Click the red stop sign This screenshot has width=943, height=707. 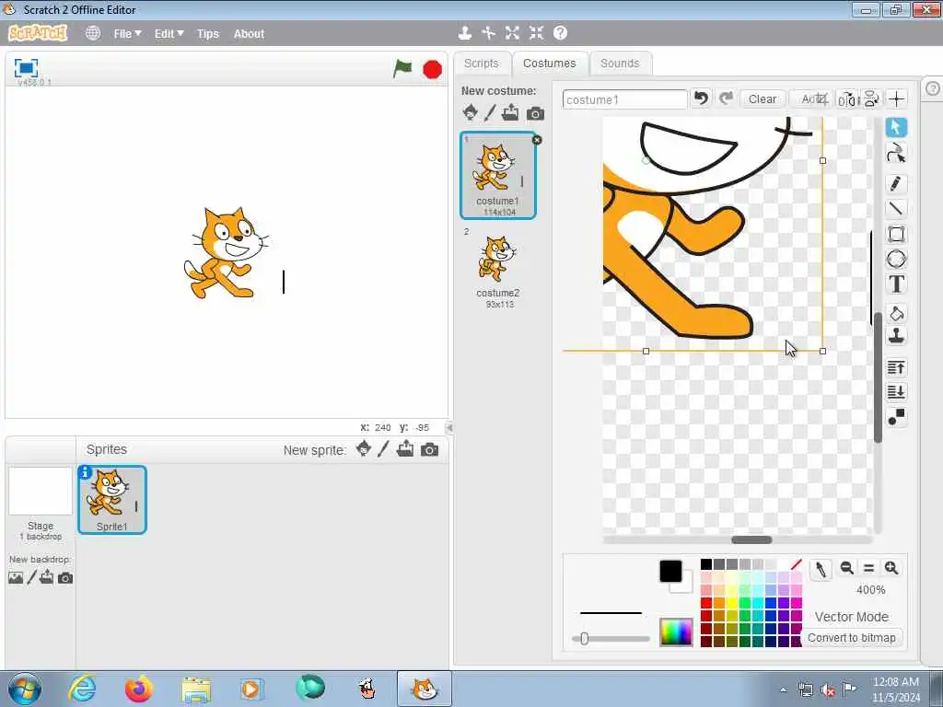pos(433,70)
